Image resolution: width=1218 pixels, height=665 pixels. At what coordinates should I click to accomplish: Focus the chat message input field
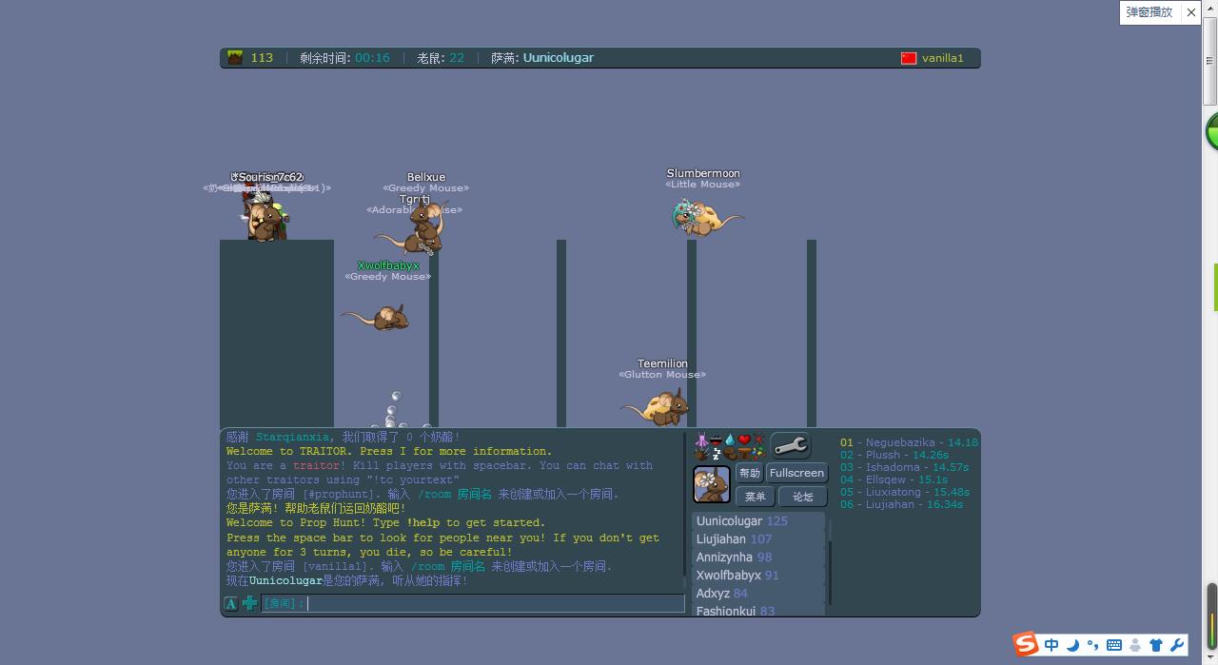tap(473, 603)
